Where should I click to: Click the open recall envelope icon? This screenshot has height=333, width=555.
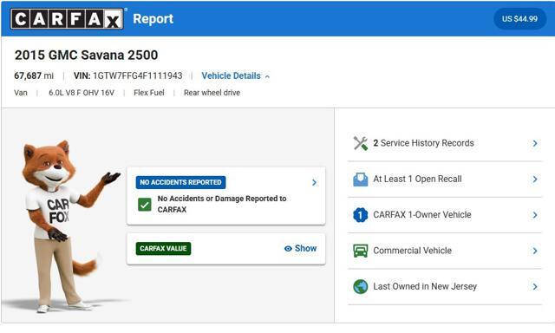pos(361,179)
